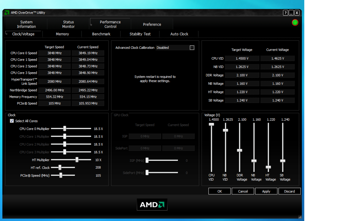
Task: Click CPU VID target voltage 1.4500 V
Action: point(242,58)
